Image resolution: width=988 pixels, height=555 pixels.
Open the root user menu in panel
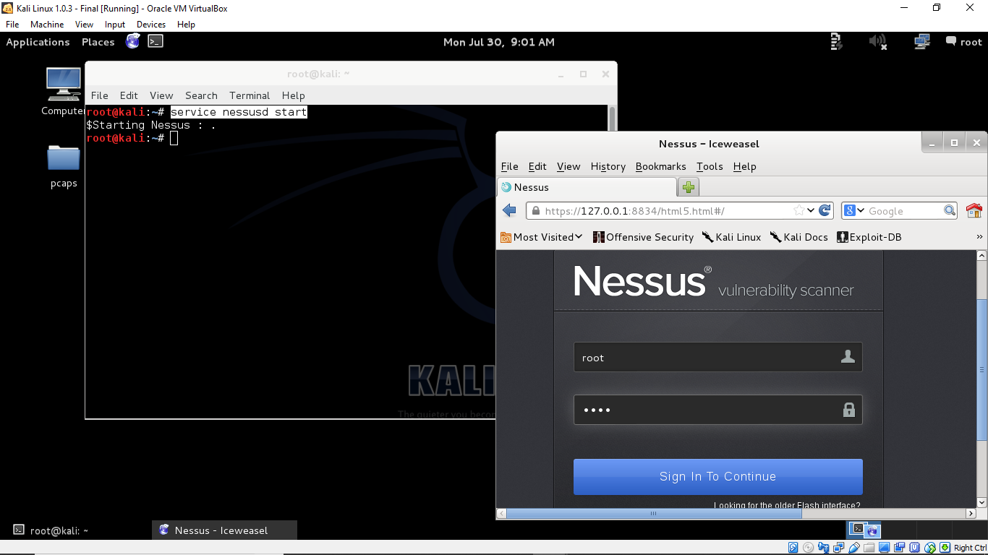pos(964,42)
